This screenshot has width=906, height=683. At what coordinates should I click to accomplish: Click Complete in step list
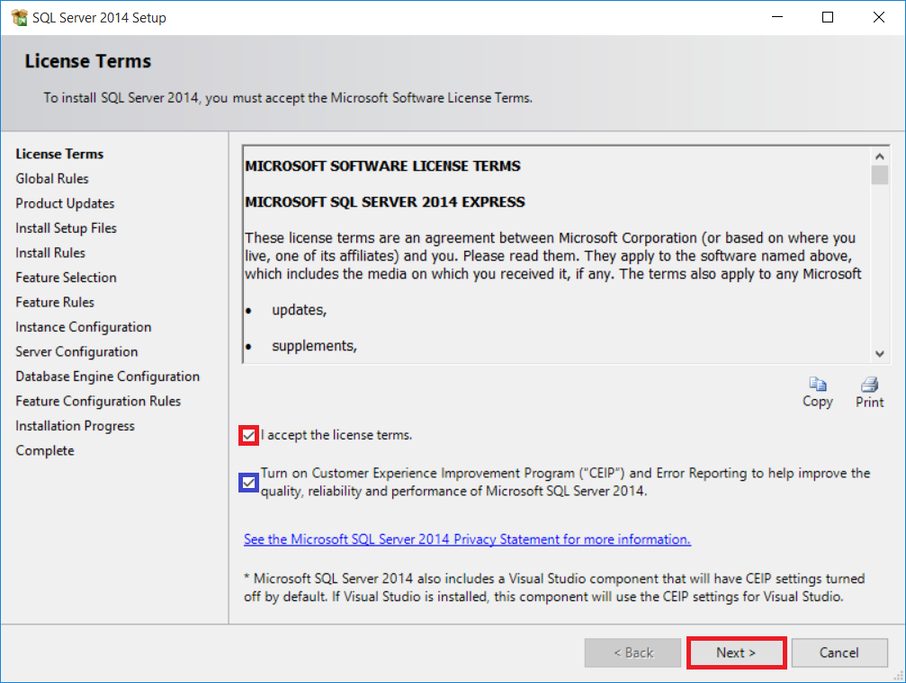point(45,451)
